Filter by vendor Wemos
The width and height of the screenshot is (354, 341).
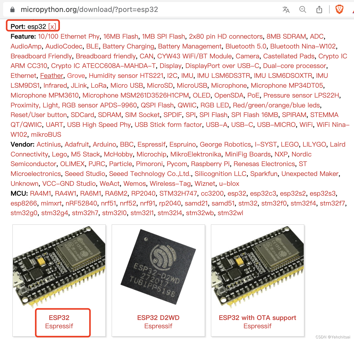click(x=135, y=184)
